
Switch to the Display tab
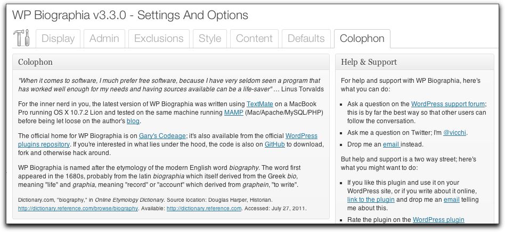(x=58, y=38)
